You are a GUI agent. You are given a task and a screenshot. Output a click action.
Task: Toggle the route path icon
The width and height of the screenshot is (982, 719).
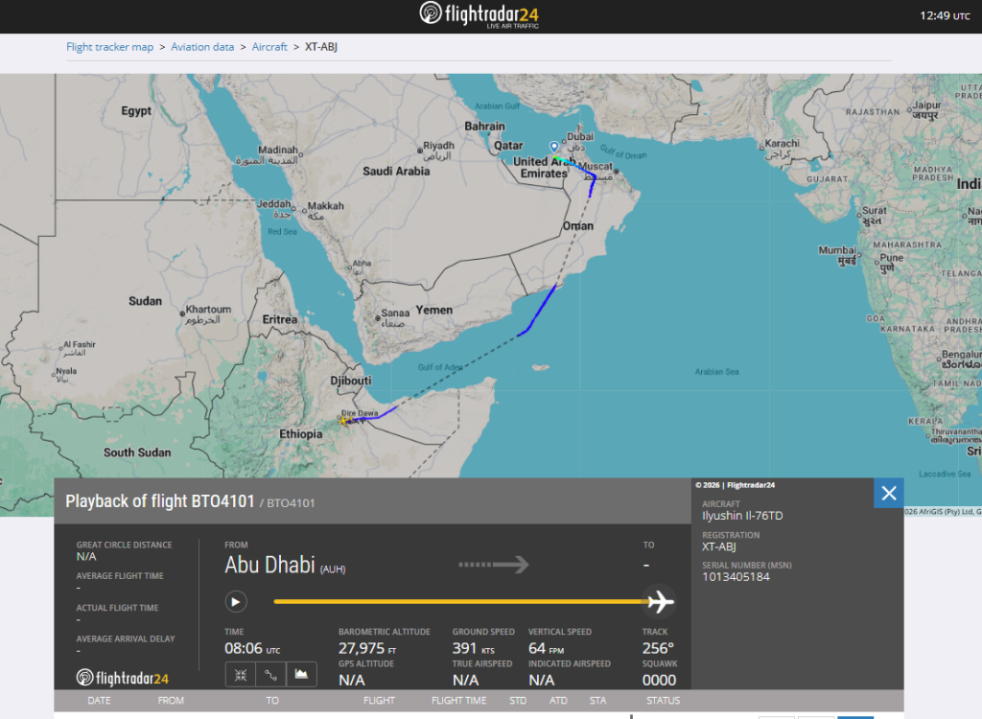[270, 675]
